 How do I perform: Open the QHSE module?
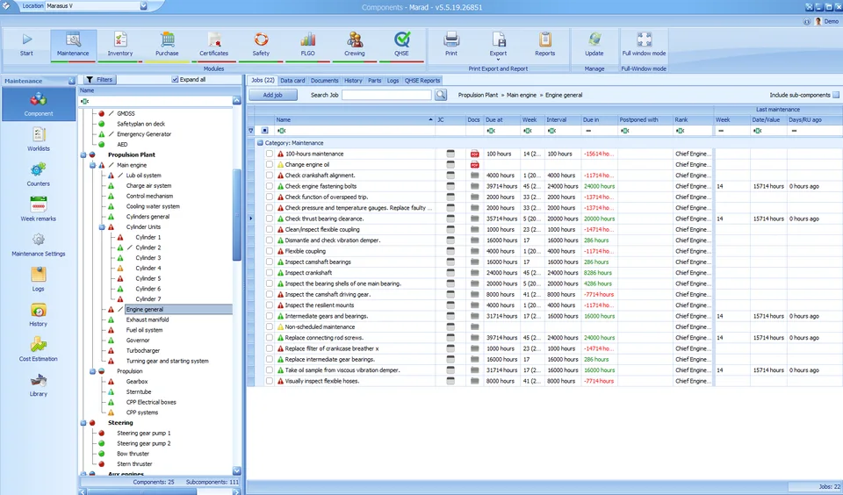pyautogui.click(x=401, y=45)
